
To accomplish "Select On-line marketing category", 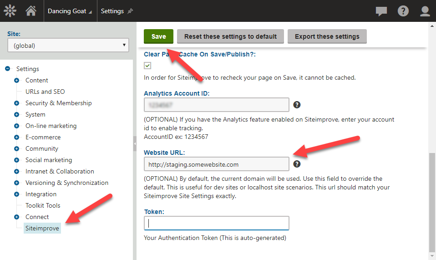I will [51, 126].
